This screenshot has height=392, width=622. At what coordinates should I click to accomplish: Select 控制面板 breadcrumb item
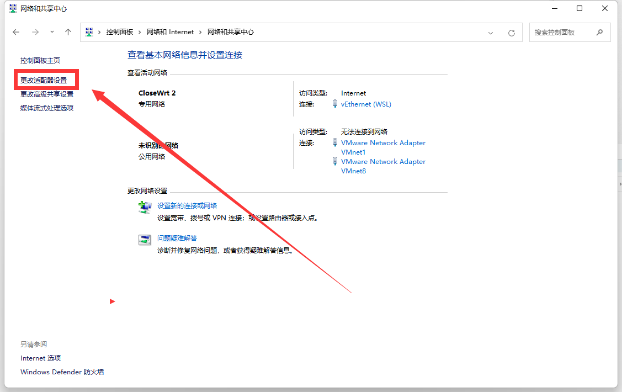tap(120, 33)
